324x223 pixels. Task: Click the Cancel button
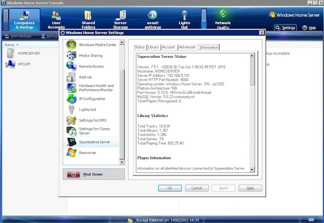pos(196,188)
